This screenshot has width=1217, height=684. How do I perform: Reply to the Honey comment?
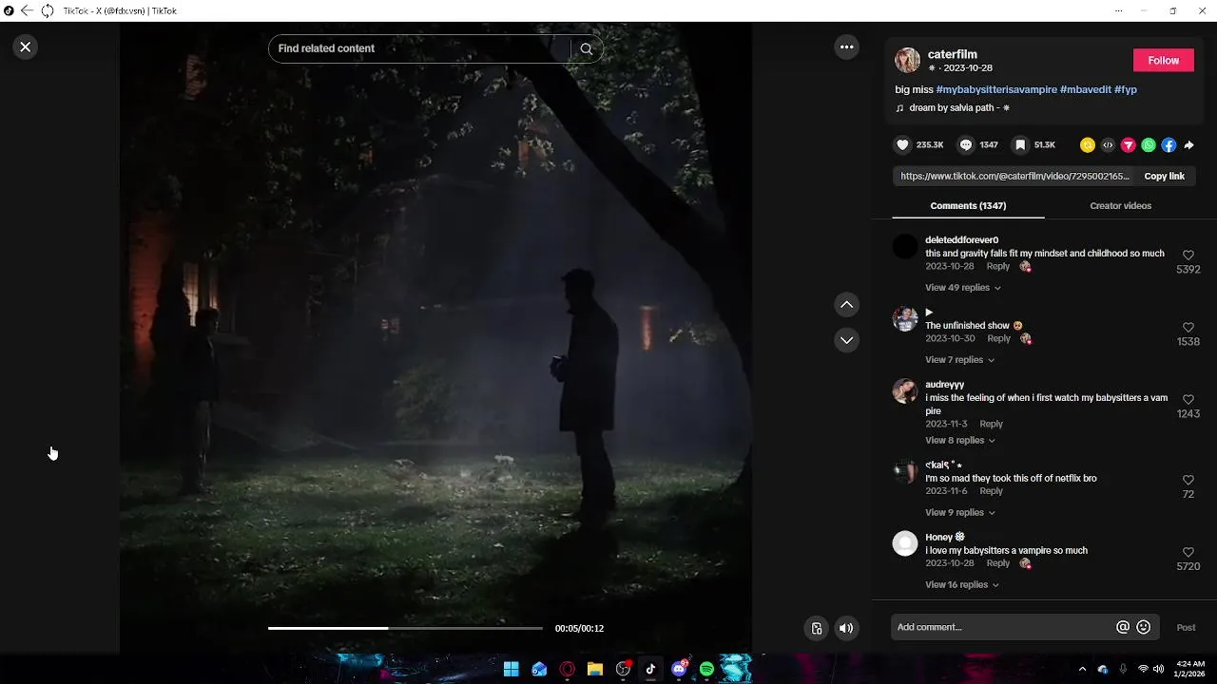pos(998,563)
